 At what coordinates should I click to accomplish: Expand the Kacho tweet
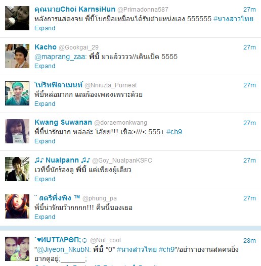[x=45, y=66]
